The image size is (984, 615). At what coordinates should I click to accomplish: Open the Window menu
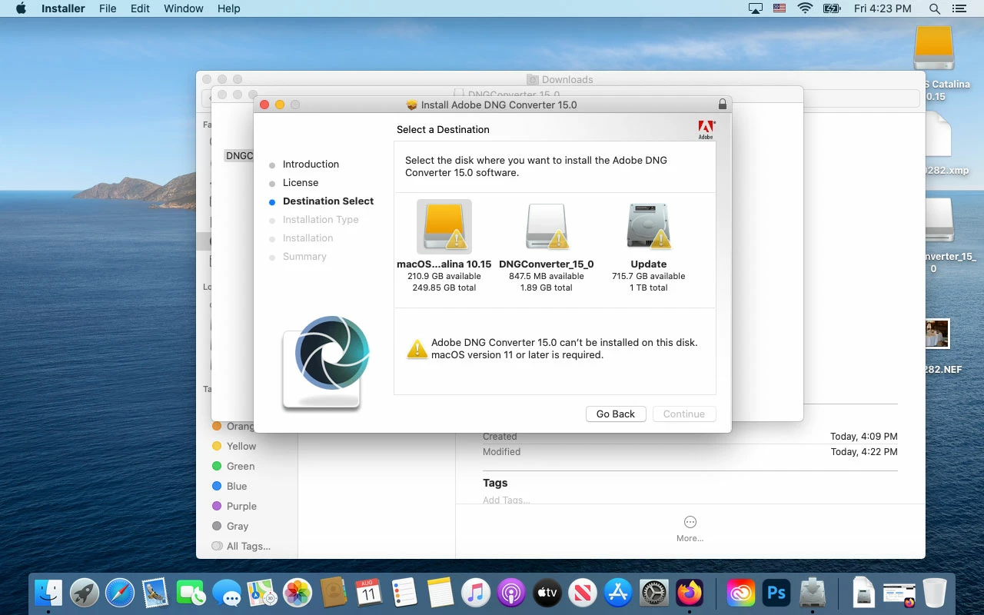pyautogui.click(x=184, y=8)
